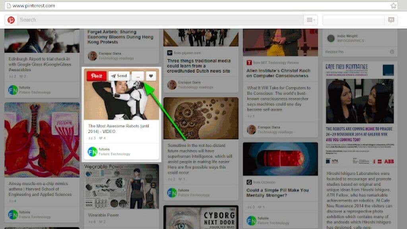Open the red pill pin image
Viewport: 407px width, 229px height.
280,159
